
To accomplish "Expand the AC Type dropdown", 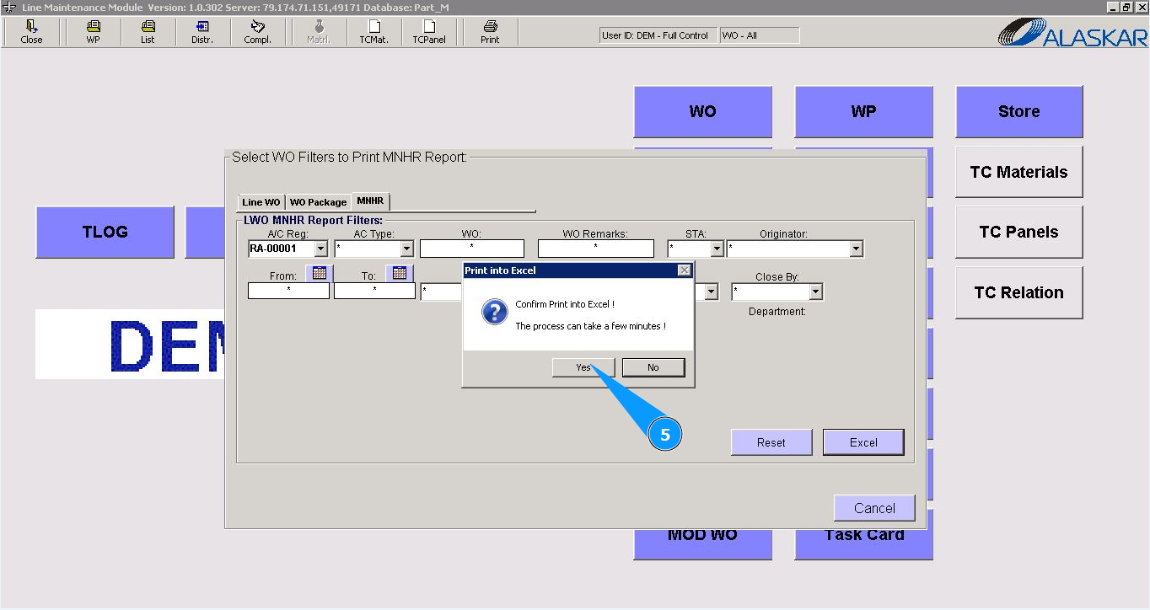I will [406, 249].
